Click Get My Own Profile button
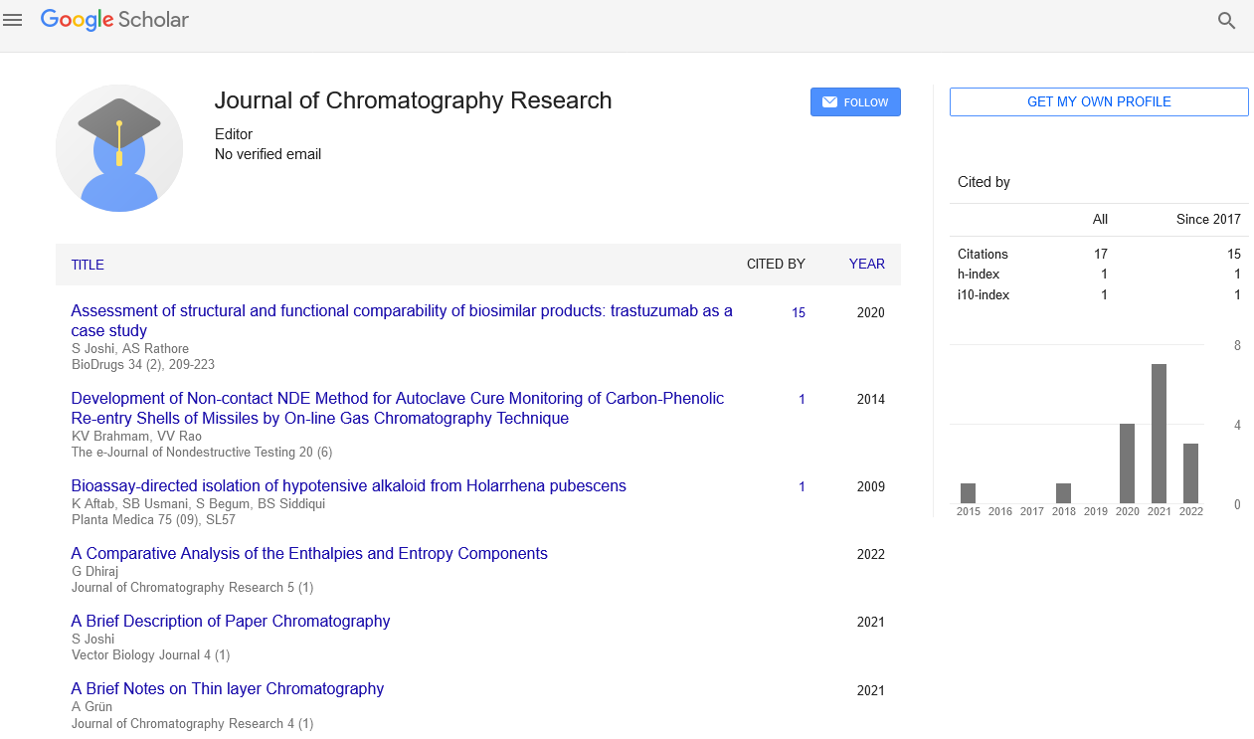This screenshot has height=739, width=1254. tap(1098, 102)
